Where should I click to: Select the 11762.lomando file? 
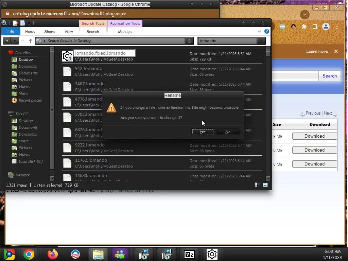pos(162,163)
